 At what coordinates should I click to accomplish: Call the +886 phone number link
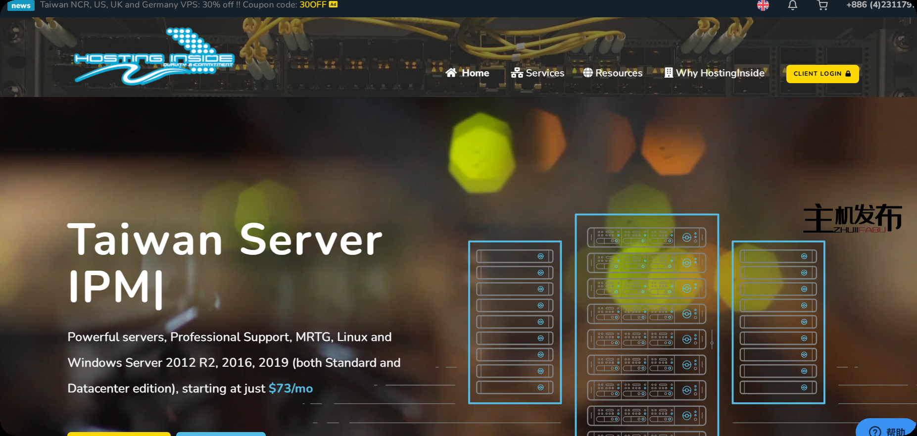(x=881, y=4)
